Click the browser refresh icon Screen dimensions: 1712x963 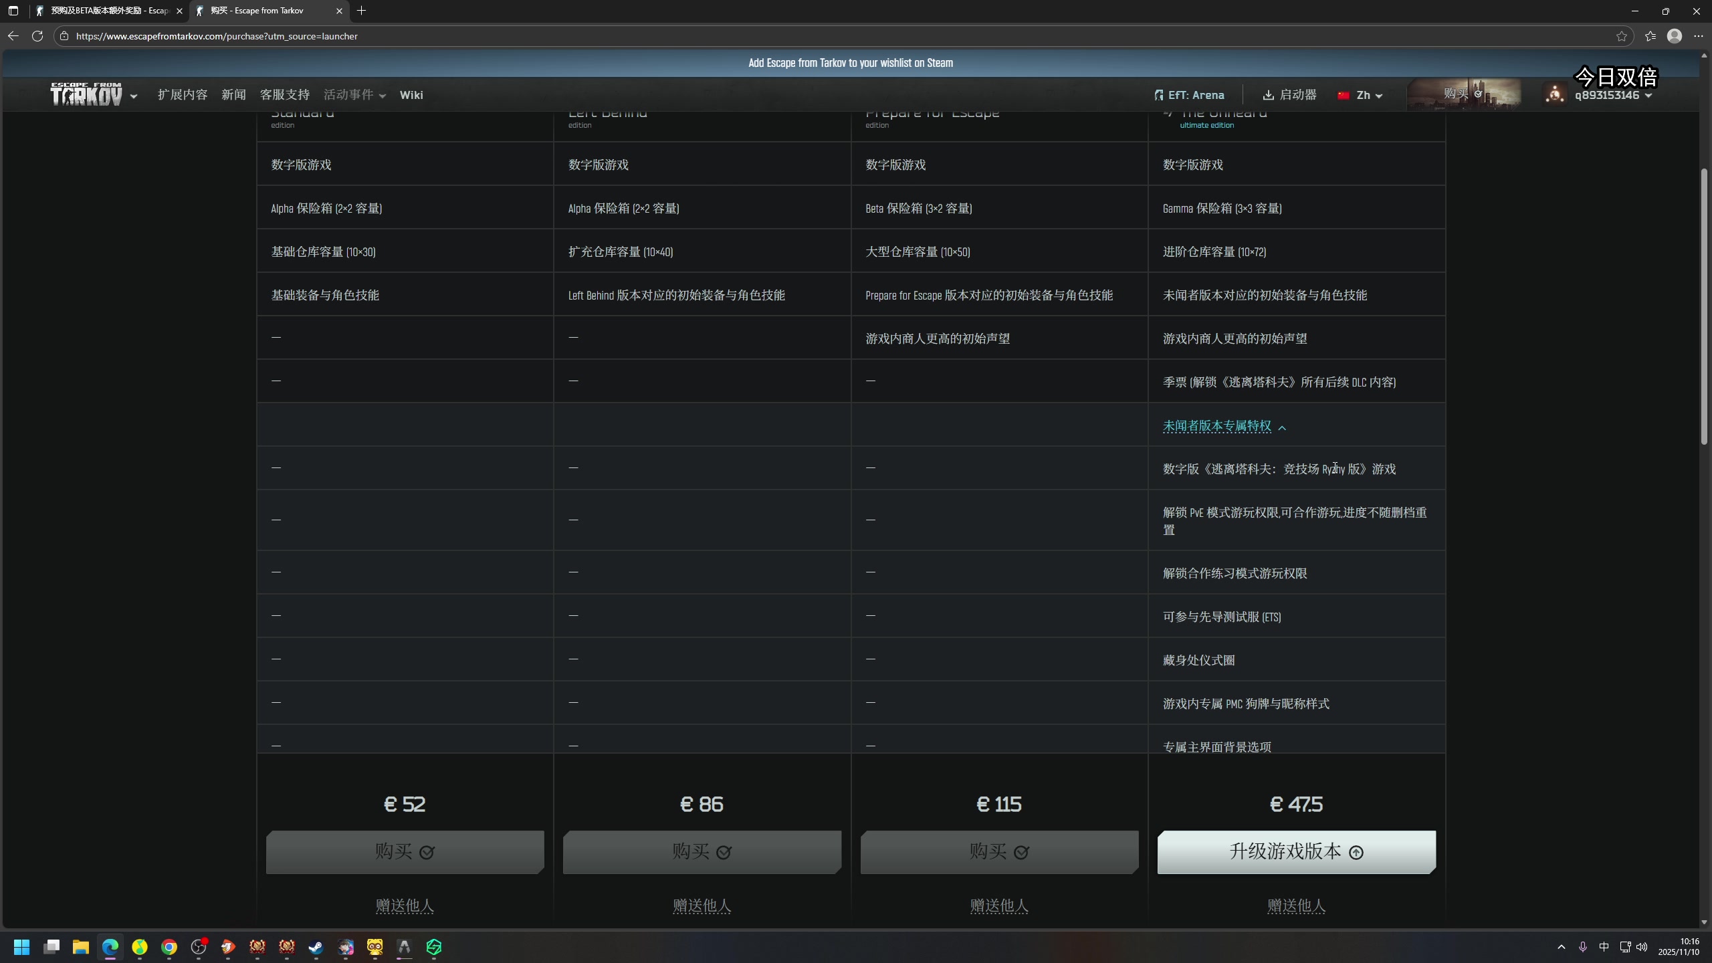pyautogui.click(x=37, y=36)
